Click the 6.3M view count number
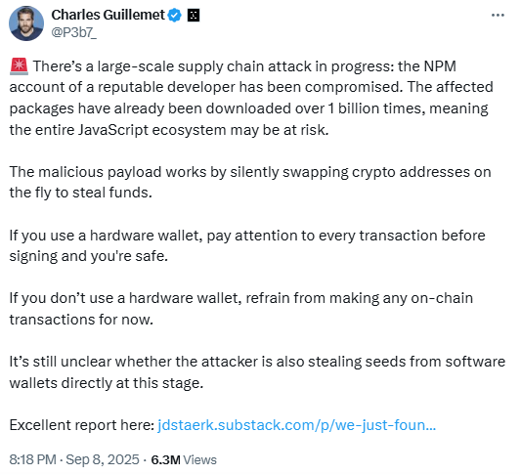Viewport: 521px width, 475px height. (x=165, y=460)
